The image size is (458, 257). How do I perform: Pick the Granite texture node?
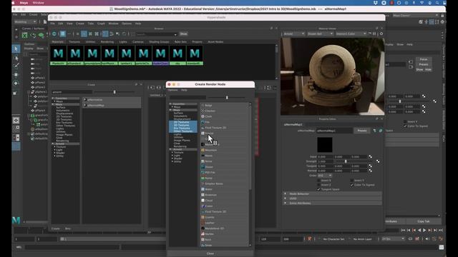coord(224,217)
